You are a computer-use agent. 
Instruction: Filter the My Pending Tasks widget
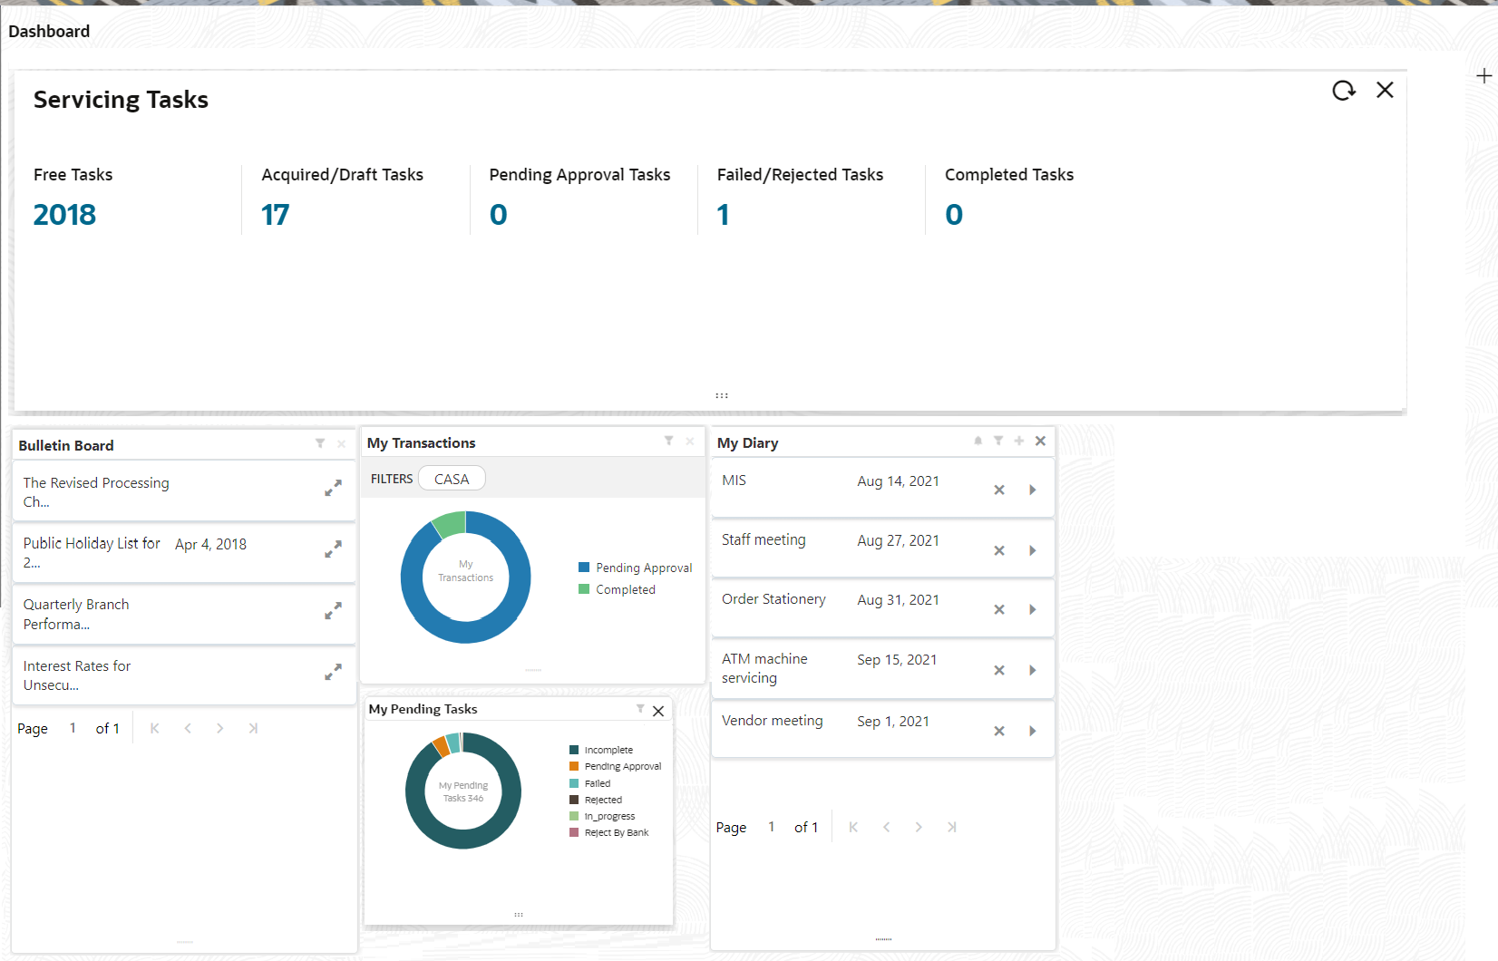pos(640,709)
